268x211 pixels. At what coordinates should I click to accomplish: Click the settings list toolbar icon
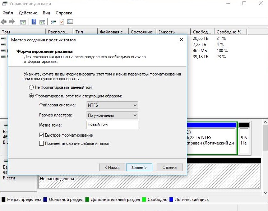click(x=70, y=22)
